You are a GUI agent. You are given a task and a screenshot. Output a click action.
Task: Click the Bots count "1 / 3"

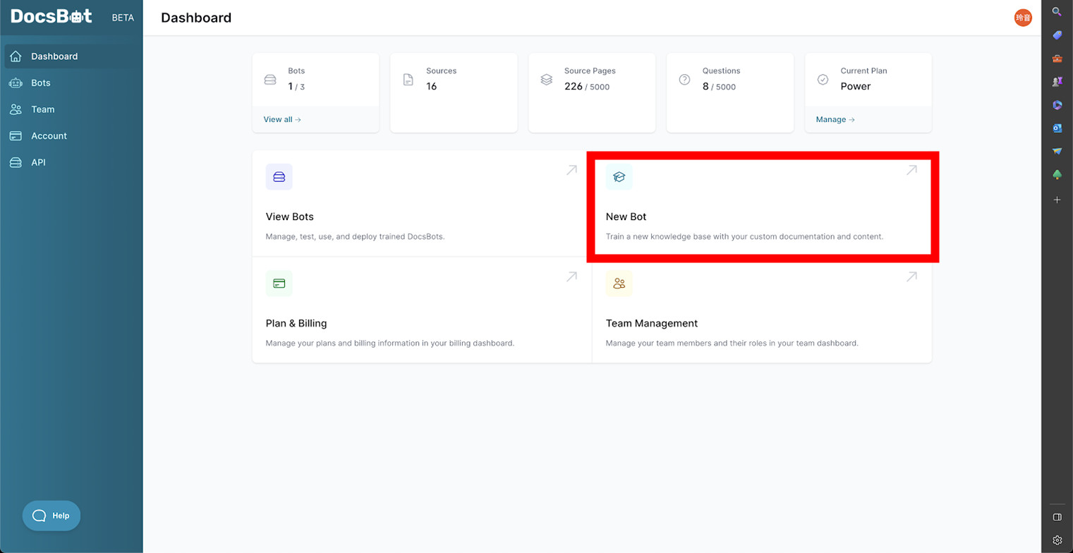(x=296, y=86)
